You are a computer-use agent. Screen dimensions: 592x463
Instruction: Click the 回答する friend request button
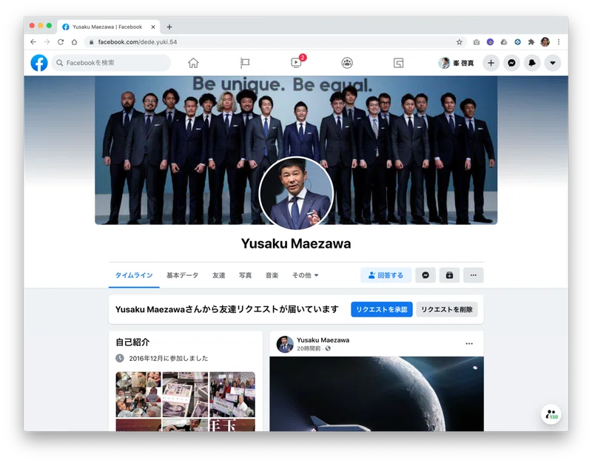coord(386,275)
